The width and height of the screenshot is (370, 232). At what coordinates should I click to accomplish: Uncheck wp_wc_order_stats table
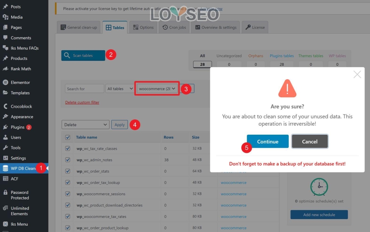(68, 171)
